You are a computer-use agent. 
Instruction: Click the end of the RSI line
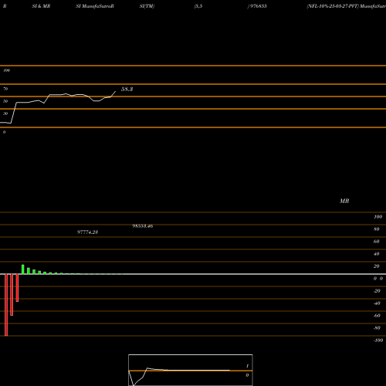pyautogui.click(x=115, y=91)
